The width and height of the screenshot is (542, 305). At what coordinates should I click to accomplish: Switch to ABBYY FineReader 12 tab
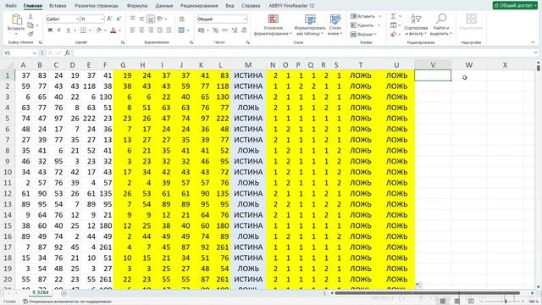click(291, 6)
